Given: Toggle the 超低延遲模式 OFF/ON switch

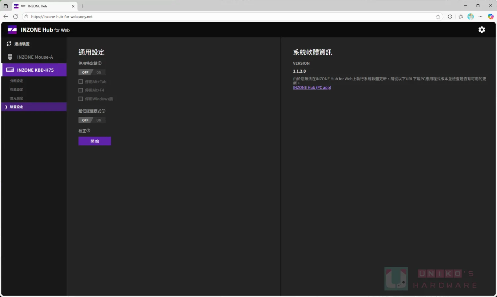Looking at the screenshot, I should [x=92, y=120].
